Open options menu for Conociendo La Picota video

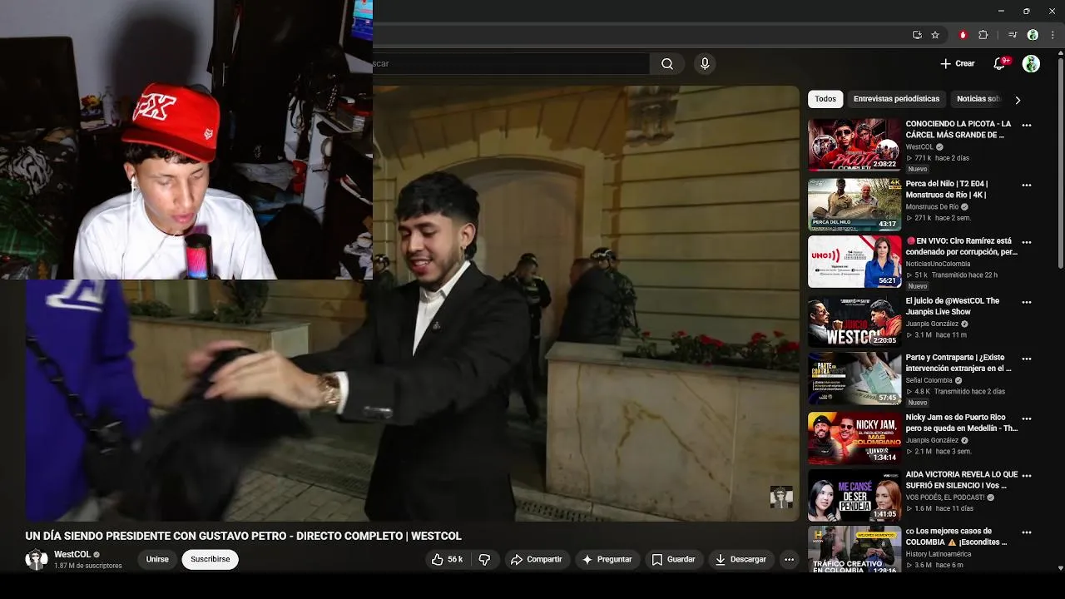(x=1027, y=125)
